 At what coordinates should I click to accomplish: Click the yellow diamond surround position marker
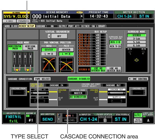tap(136, 60)
